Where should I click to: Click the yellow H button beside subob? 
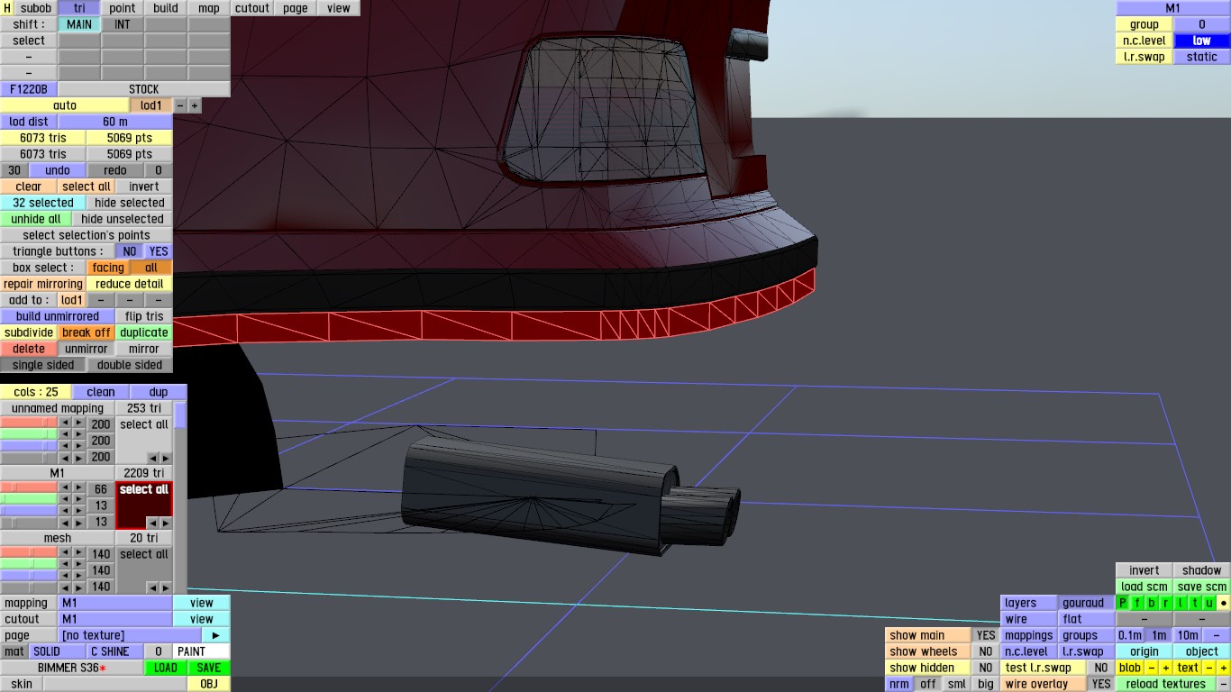[7, 8]
